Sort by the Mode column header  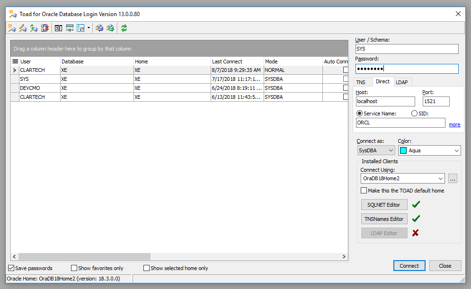click(293, 61)
